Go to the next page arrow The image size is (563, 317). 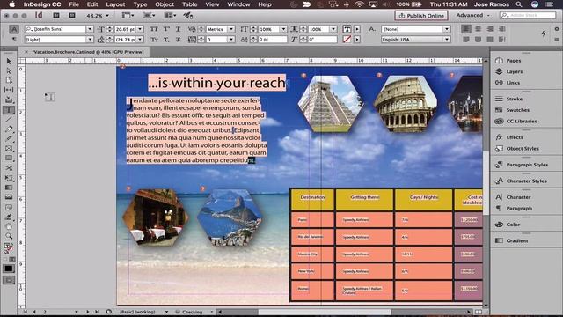click(x=87, y=312)
